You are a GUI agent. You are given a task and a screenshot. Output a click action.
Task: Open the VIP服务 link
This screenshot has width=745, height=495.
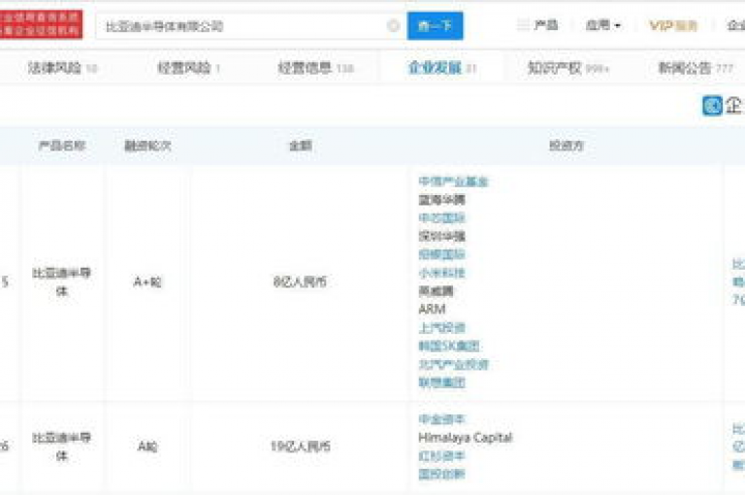(673, 25)
